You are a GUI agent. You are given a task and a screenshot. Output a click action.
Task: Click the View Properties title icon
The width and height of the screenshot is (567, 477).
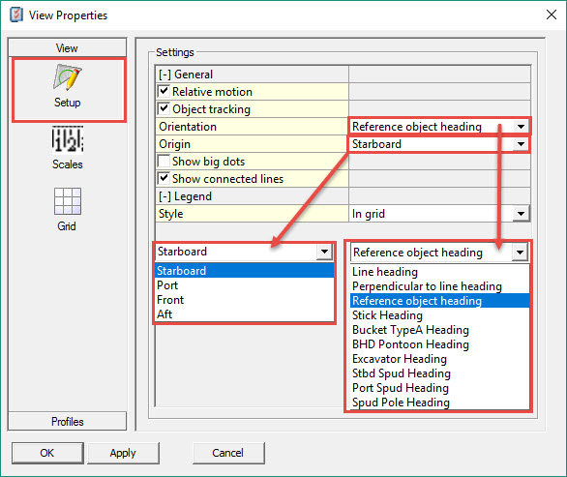[16, 15]
